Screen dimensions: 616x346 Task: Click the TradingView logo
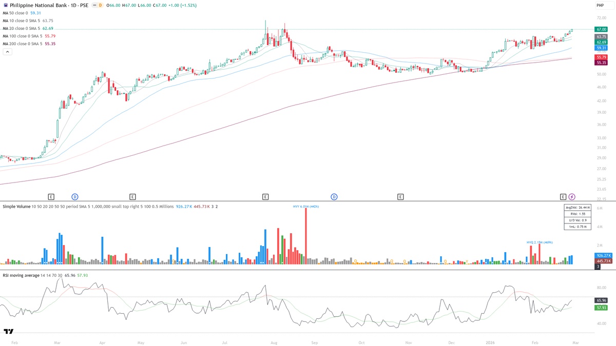(x=8, y=332)
